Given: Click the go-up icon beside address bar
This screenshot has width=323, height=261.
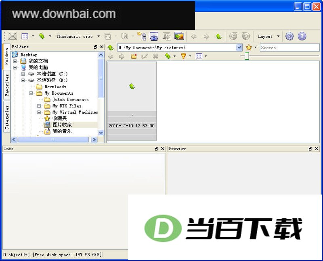Looking at the screenshot, I should [111, 48].
